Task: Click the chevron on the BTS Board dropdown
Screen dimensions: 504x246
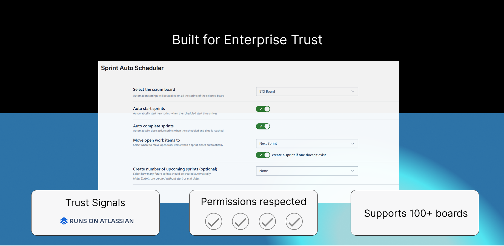Action: pos(353,91)
